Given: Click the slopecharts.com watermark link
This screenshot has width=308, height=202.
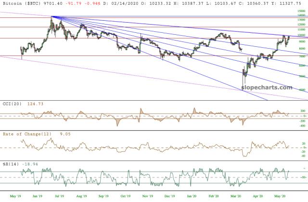Looking at the screenshot, I should (271, 87).
